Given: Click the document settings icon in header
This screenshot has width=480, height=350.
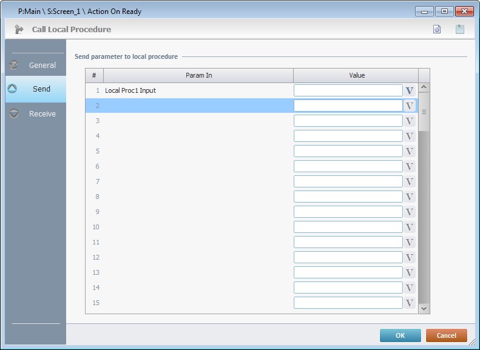Looking at the screenshot, I should [437, 29].
